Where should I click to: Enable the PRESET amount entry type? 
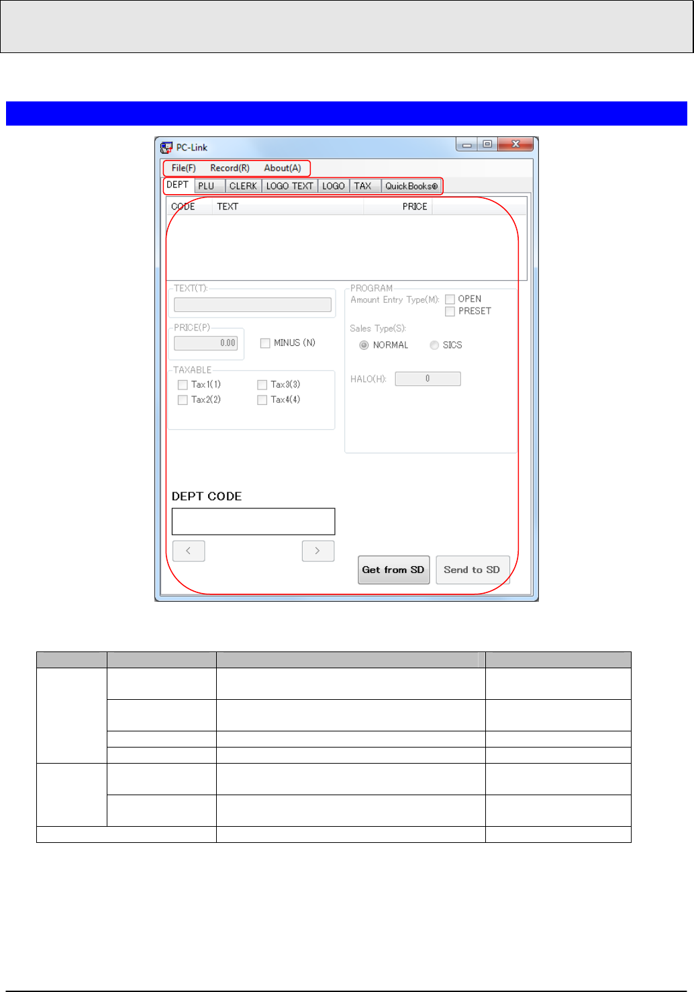(450, 311)
